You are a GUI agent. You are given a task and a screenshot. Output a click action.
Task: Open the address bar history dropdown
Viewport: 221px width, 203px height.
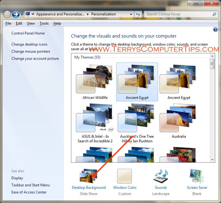[x=131, y=14]
